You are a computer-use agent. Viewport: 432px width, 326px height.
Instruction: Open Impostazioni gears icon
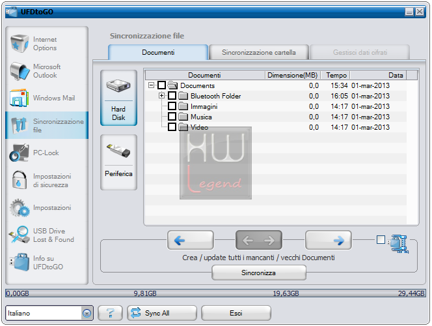point(20,207)
